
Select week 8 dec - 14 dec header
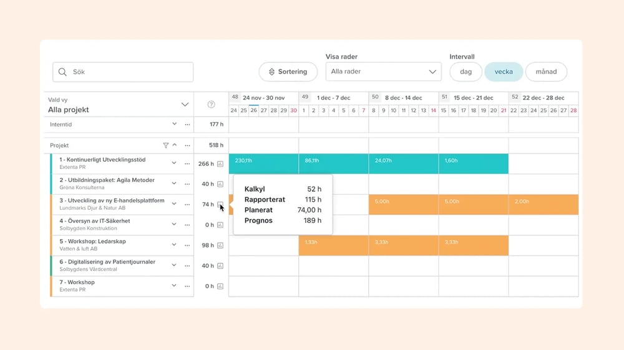point(403,98)
